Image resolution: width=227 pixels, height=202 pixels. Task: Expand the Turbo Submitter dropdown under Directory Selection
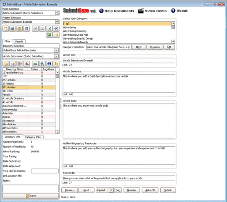point(56,56)
